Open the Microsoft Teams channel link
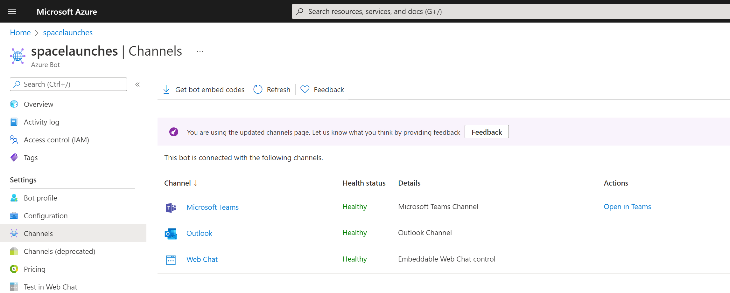This screenshot has height=293, width=730. click(213, 207)
